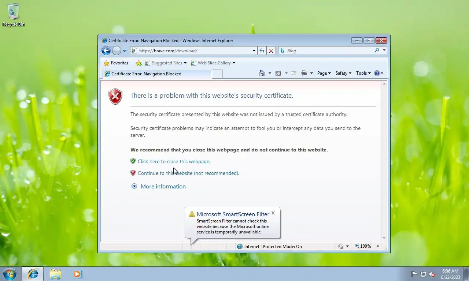Open a new blank tab
469x281 pixels.
point(217,74)
